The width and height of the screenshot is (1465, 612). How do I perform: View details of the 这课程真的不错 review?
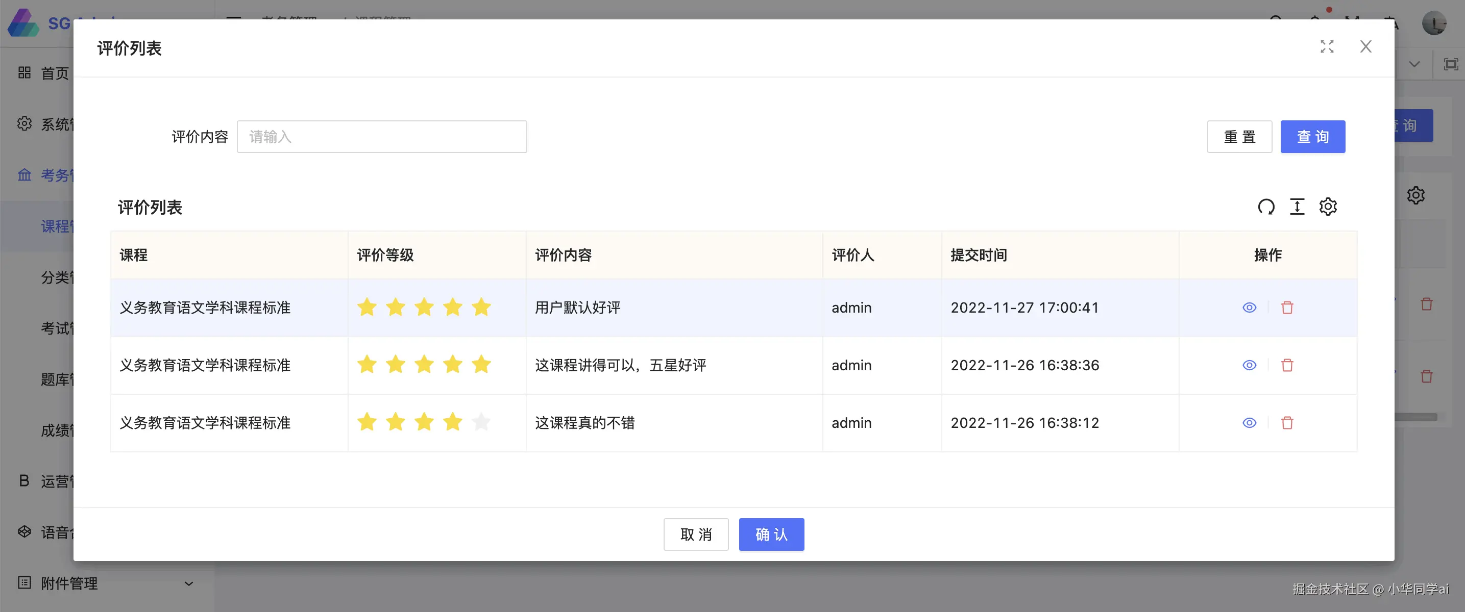click(x=1249, y=423)
